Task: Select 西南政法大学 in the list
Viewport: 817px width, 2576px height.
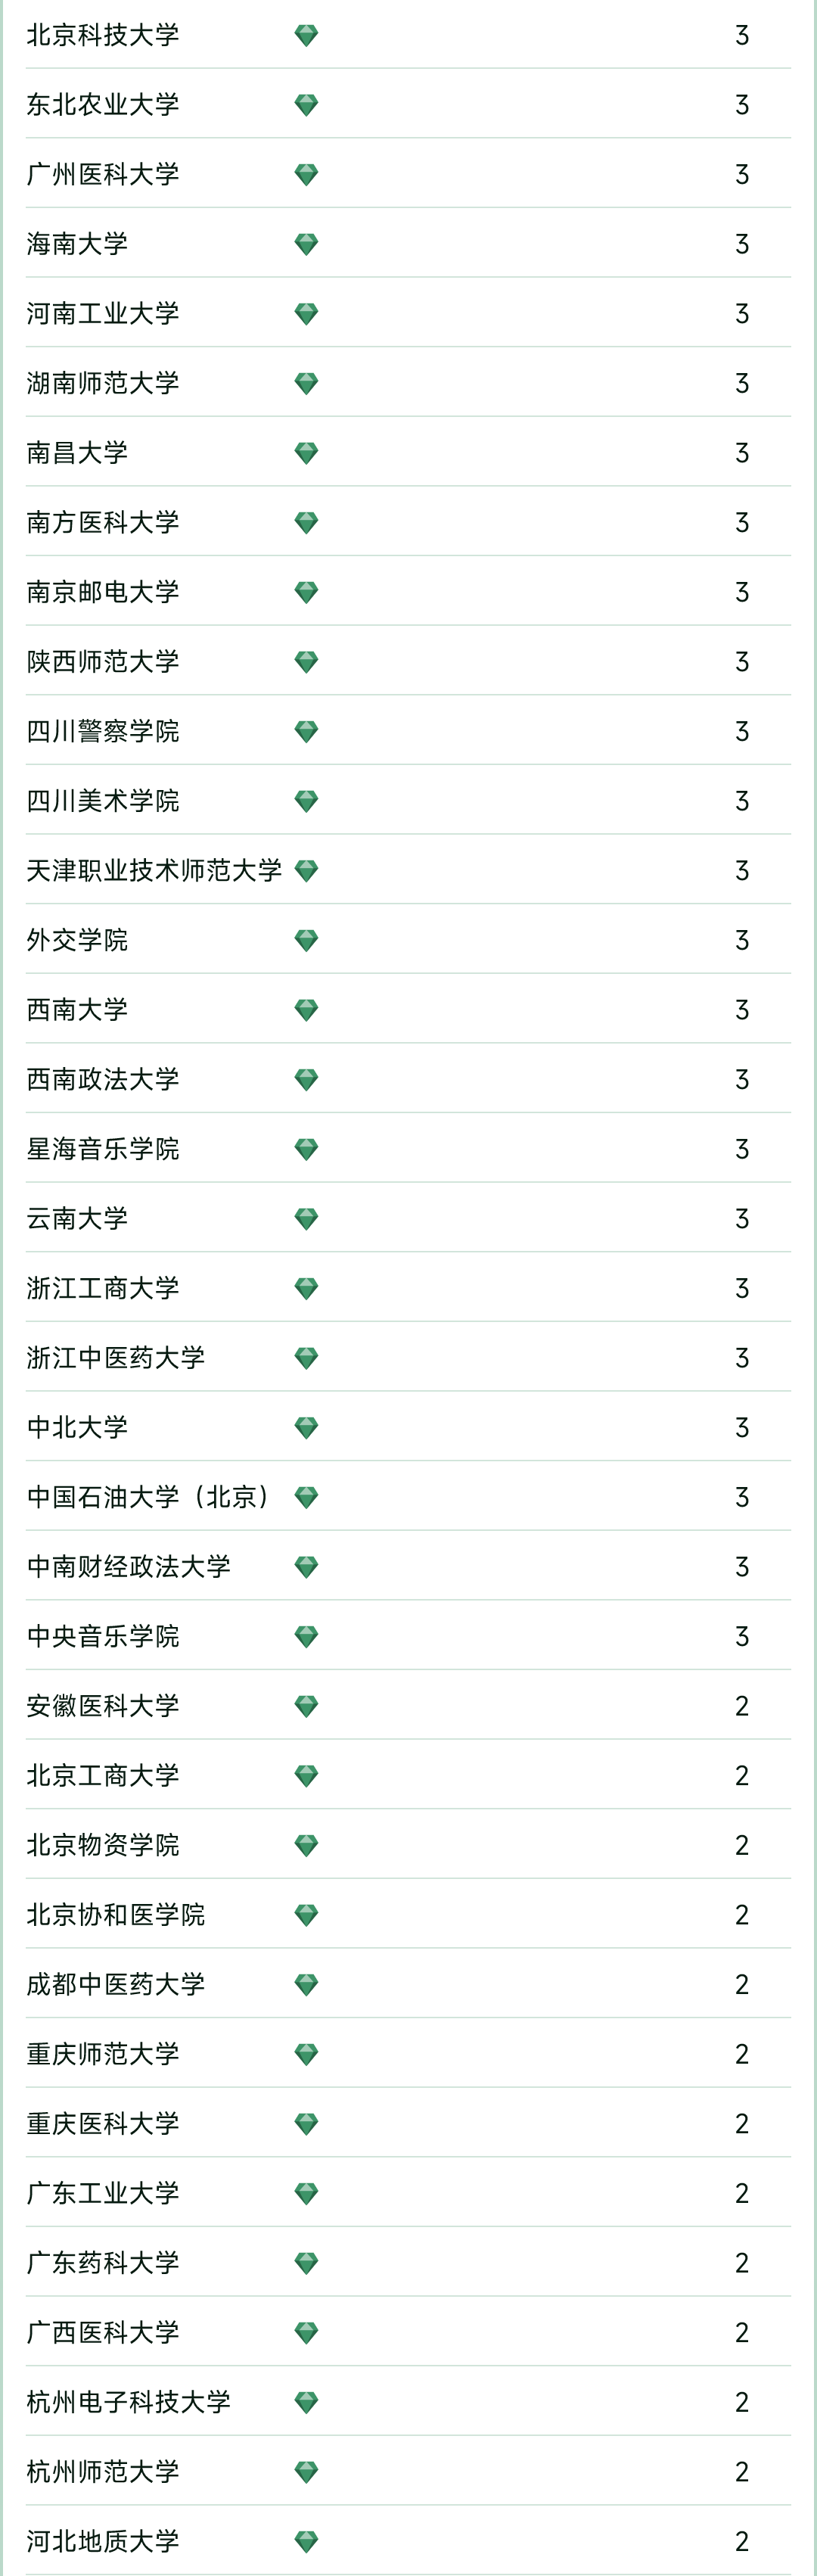Action: point(408,1079)
